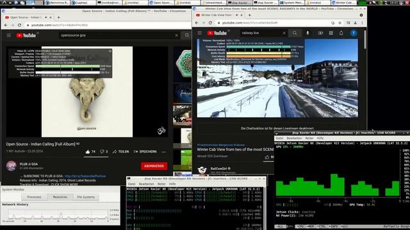
Task: Switch to System Mon... taskbar entry
Action: (x=291, y=3)
